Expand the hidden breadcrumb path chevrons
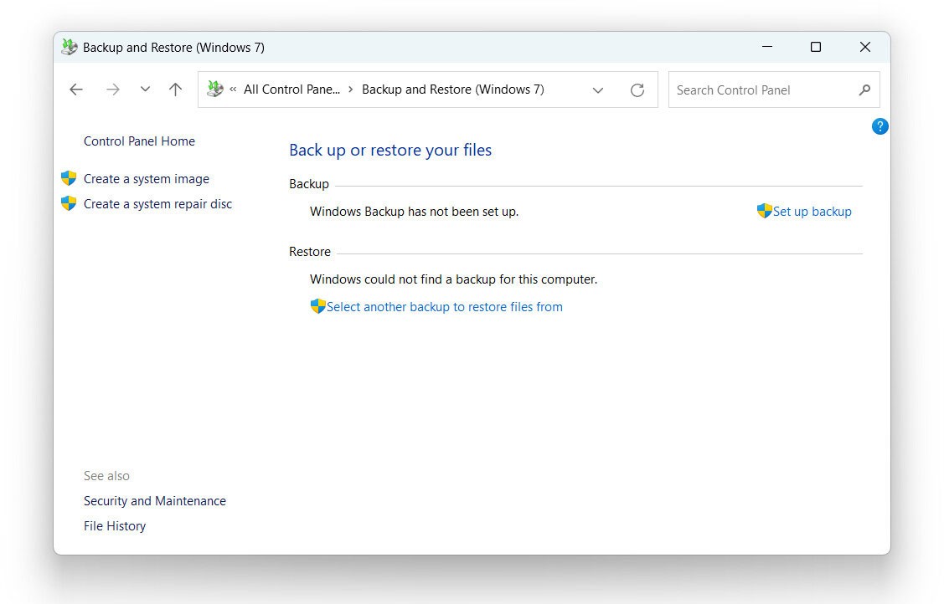Viewport: 944px width, 604px height. [233, 90]
